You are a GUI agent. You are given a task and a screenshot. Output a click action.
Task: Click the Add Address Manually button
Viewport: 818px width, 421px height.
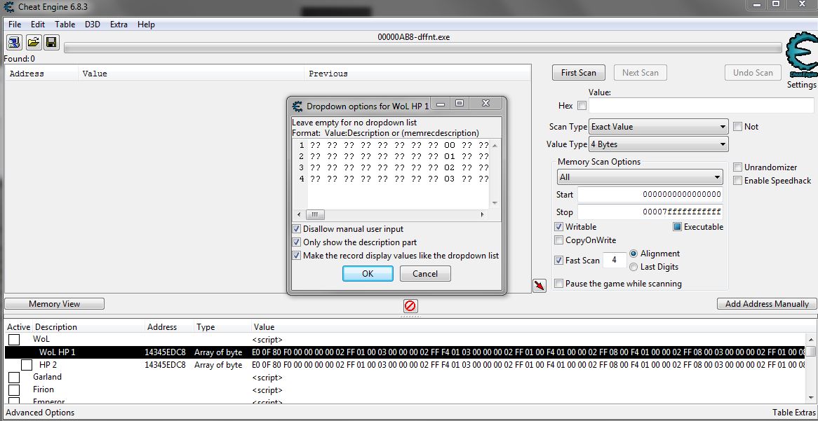[x=767, y=304]
